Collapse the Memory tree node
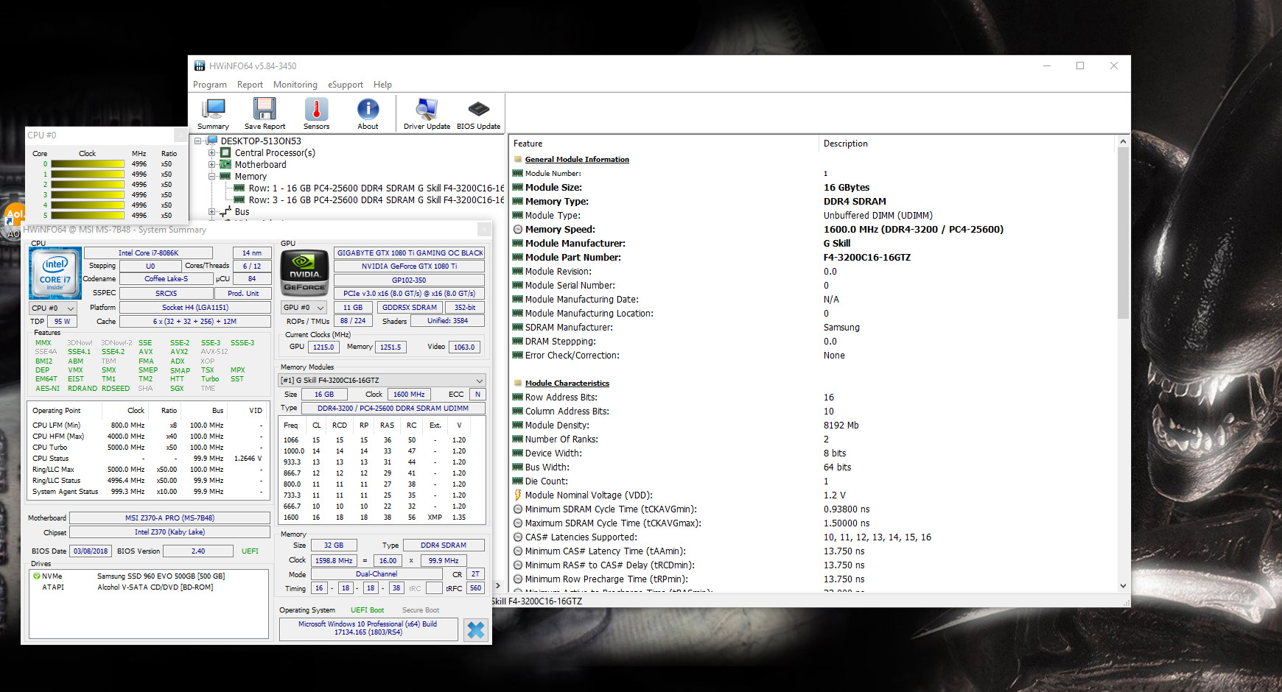 (x=212, y=176)
